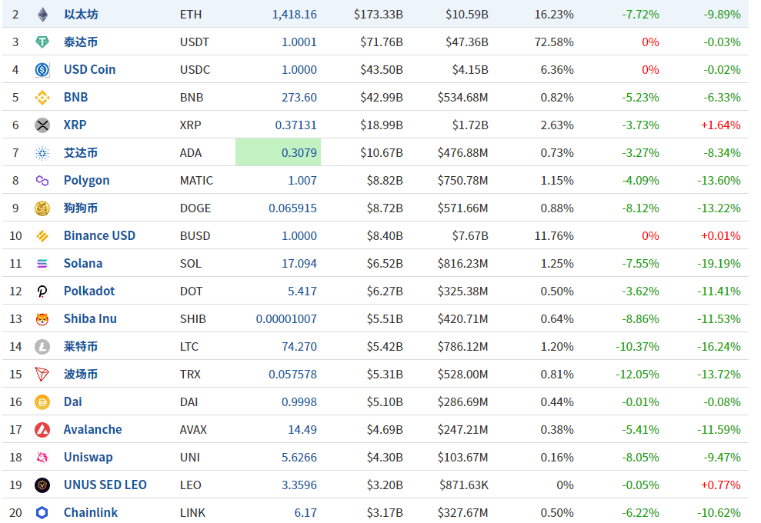
Task: Select the 莱特币 name link
Action: [81, 346]
